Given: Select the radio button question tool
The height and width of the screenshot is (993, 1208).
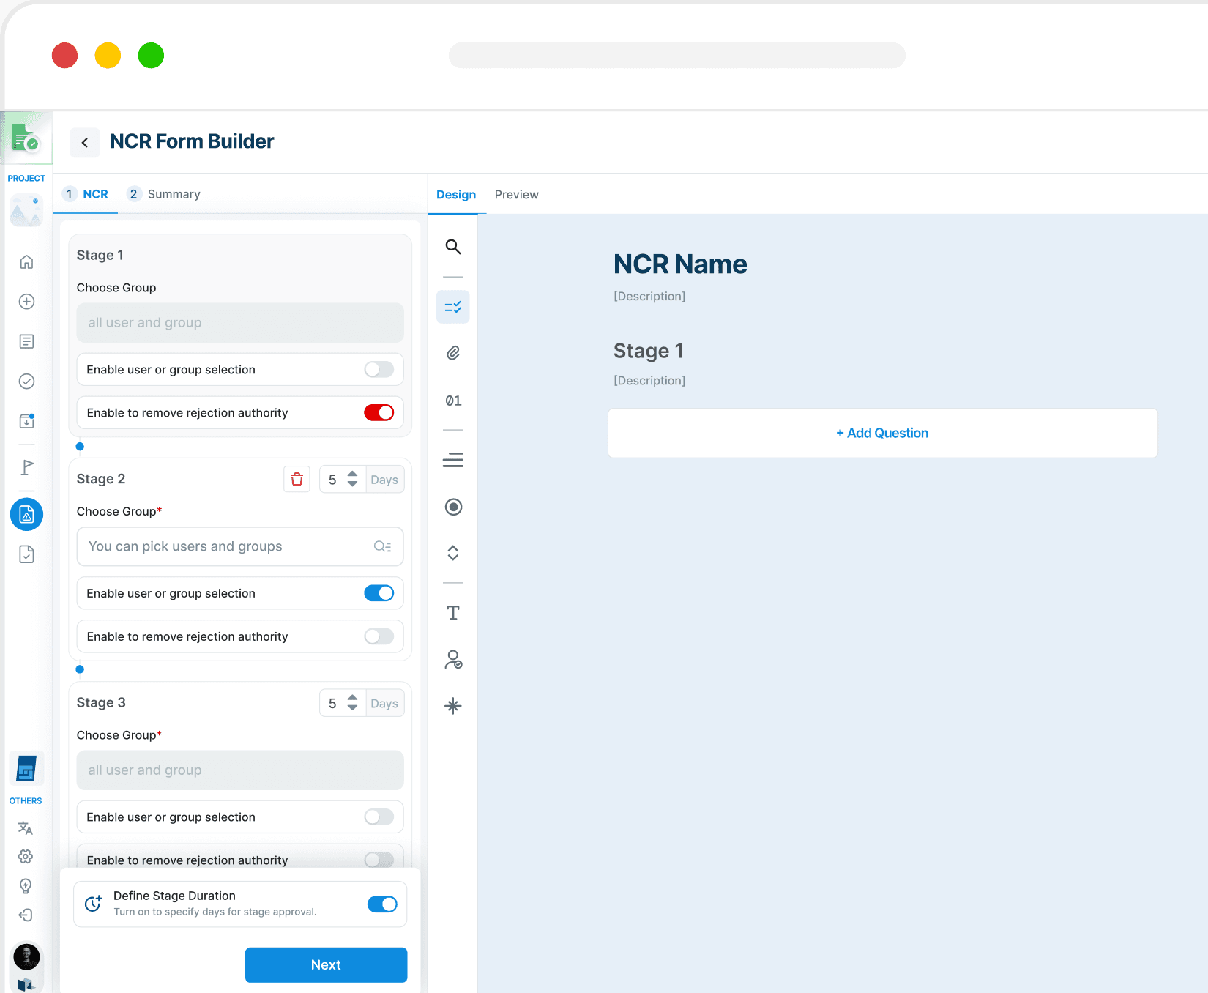Looking at the screenshot, I should [453, 507].
